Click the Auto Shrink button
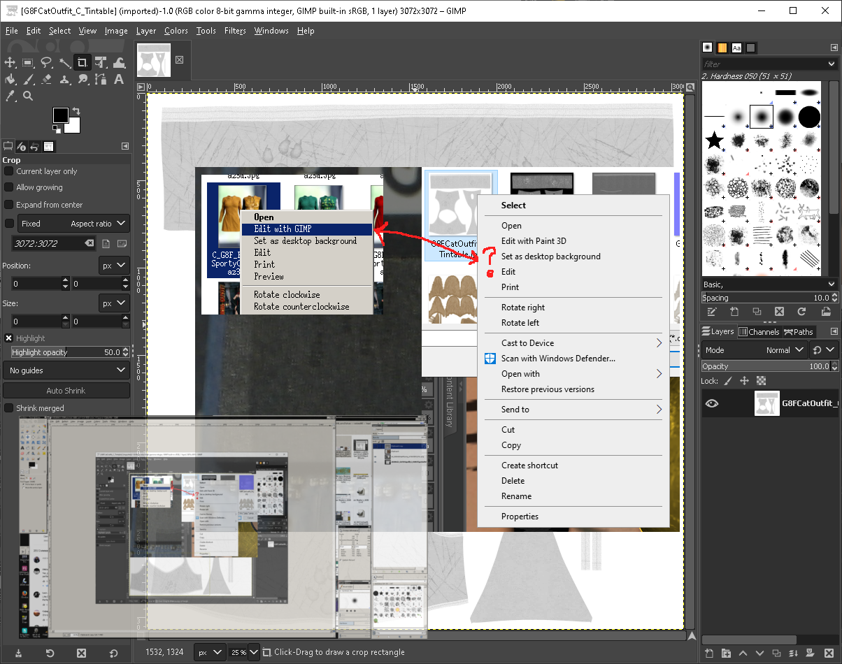The width and height of the screenshot is (842, 664). [66, 391]
